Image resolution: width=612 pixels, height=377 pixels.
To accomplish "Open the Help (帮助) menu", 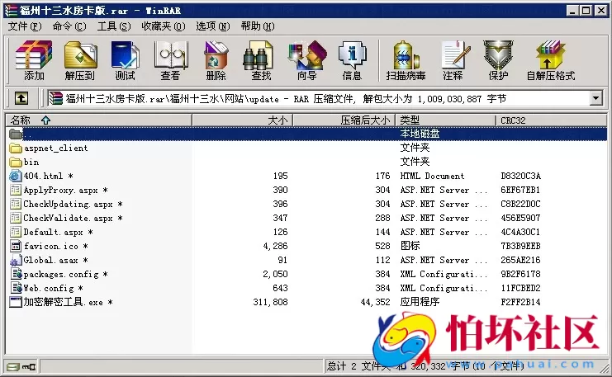I will pyautogui.click(x=258, y=26).
